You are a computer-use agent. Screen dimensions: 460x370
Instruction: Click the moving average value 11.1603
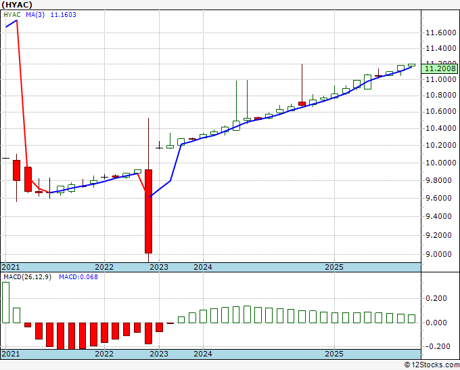(63, 15)
